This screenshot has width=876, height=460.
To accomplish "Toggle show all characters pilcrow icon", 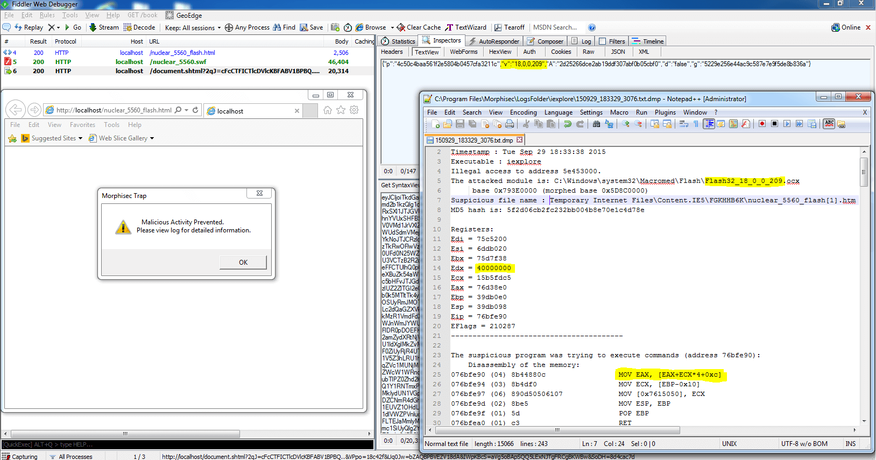I will click(x=696, y=124).
